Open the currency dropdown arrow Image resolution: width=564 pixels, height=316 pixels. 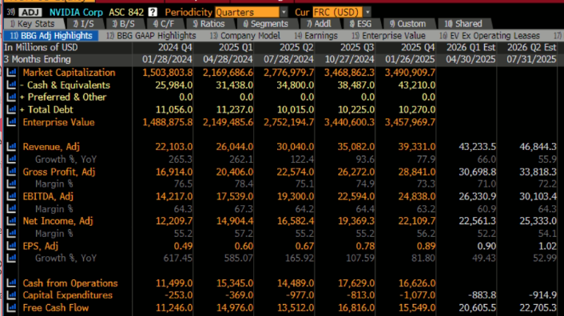[x=367, y=12]
